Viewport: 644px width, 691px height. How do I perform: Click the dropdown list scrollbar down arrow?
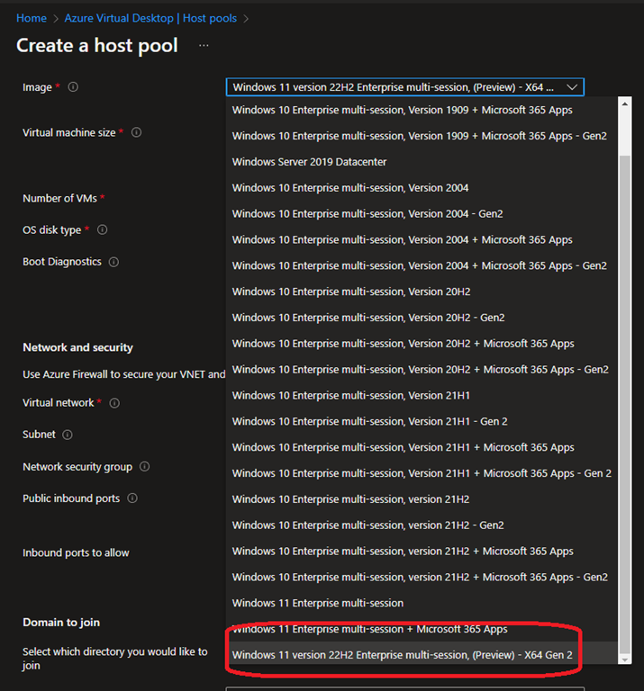coord(625,660)
